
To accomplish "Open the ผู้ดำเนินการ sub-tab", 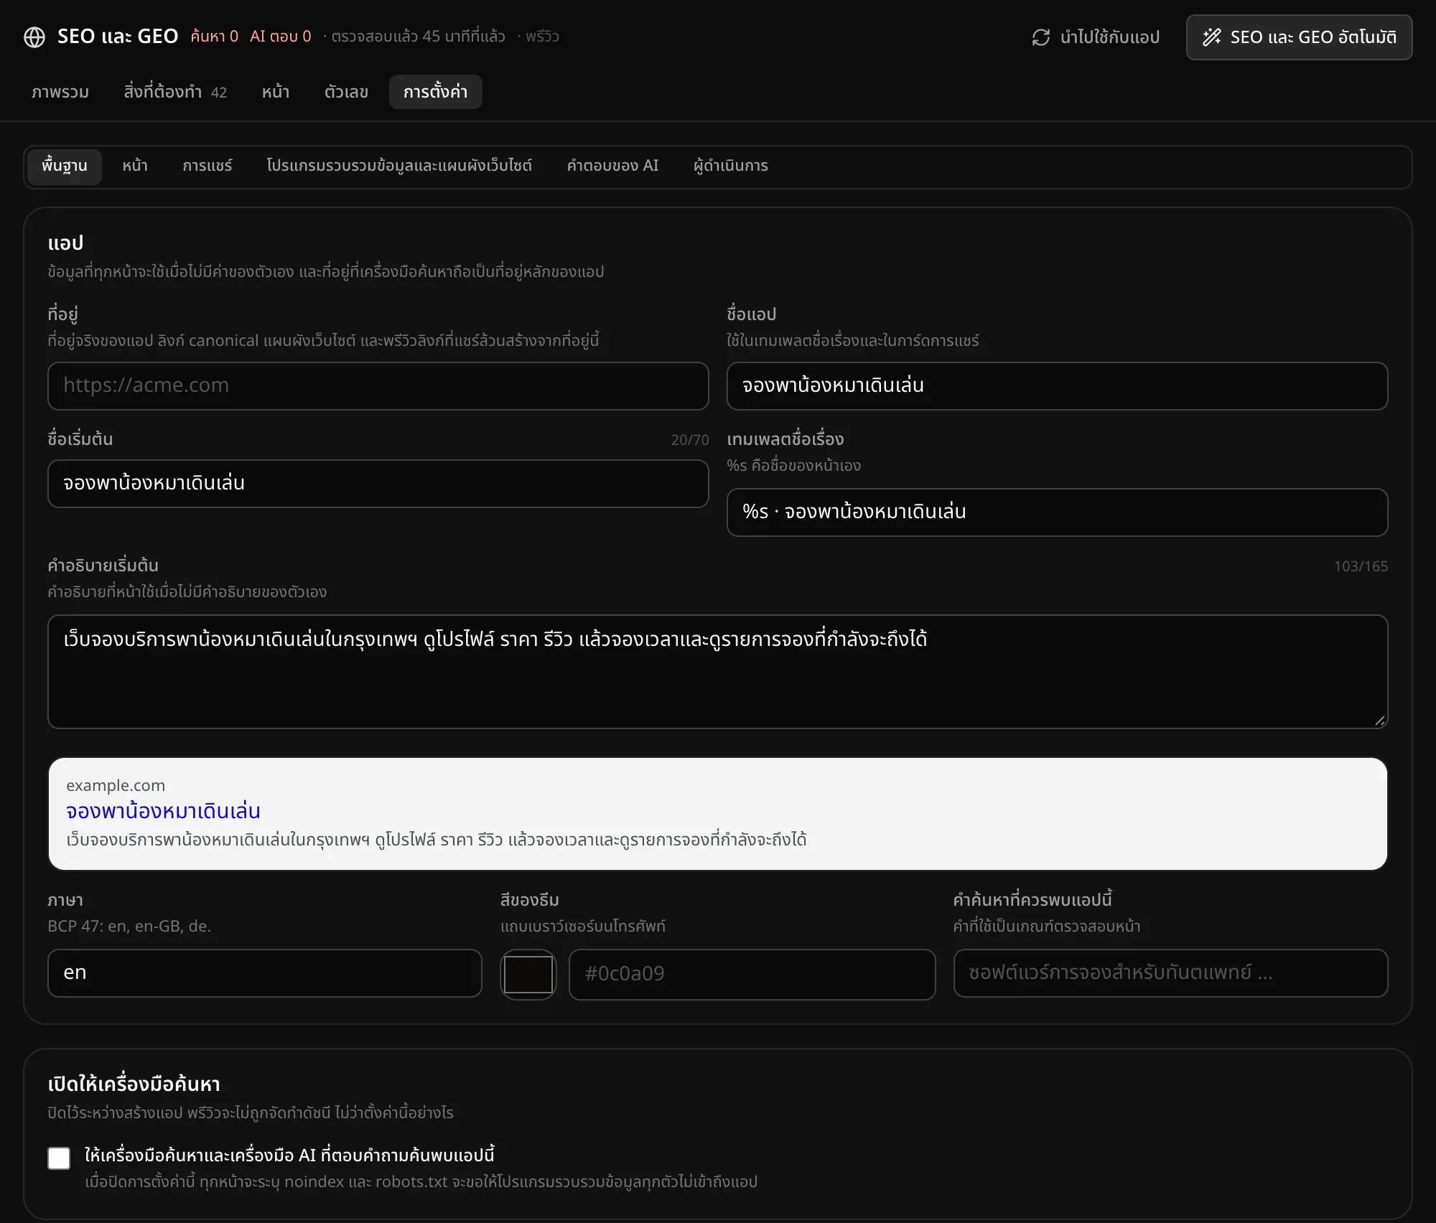I will coord(731,166).
